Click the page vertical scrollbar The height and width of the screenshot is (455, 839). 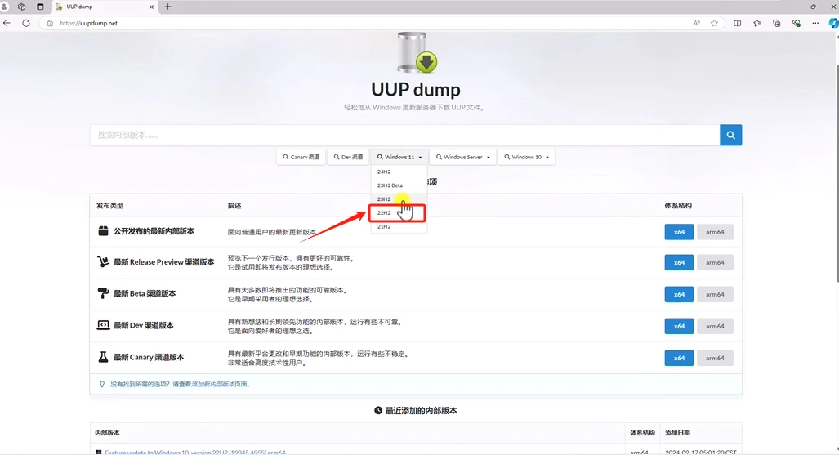837,172
